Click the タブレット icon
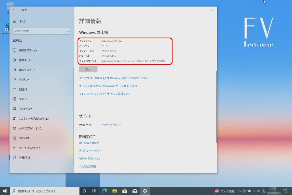 [x=14, y=99]
